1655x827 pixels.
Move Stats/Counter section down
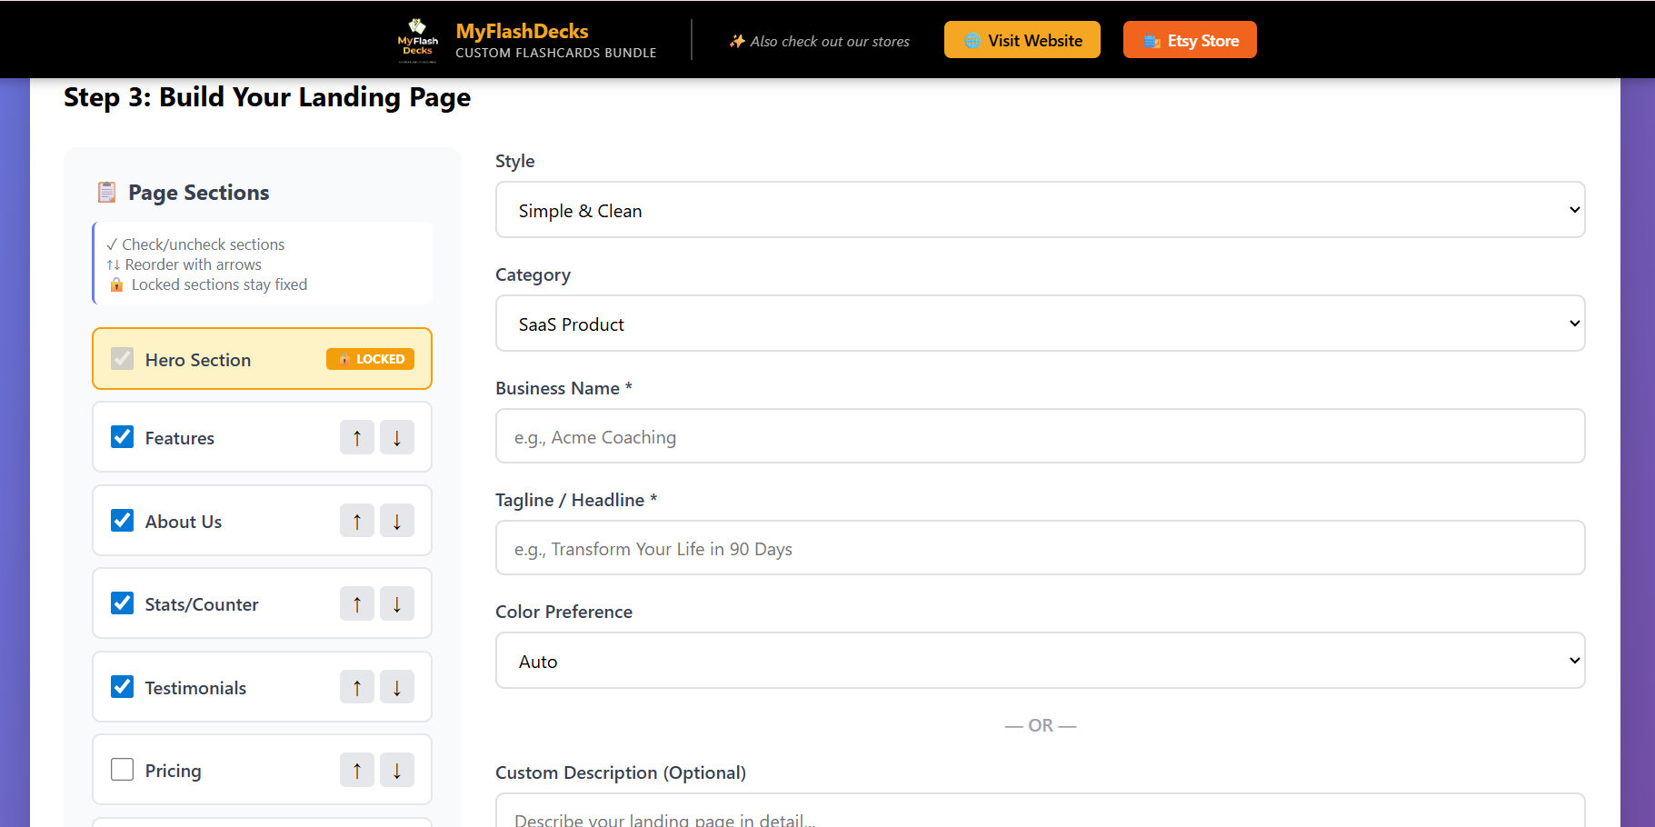point(397,603)
